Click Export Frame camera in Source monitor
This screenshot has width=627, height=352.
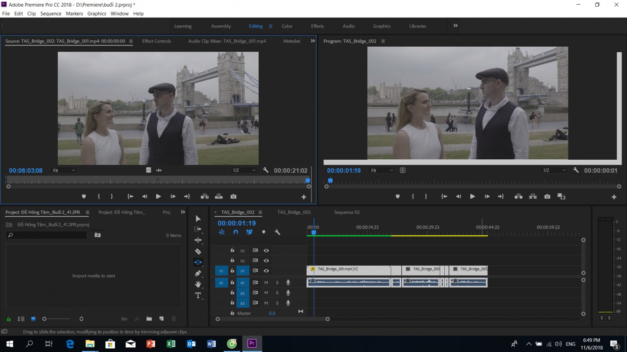tap(233, 196)
